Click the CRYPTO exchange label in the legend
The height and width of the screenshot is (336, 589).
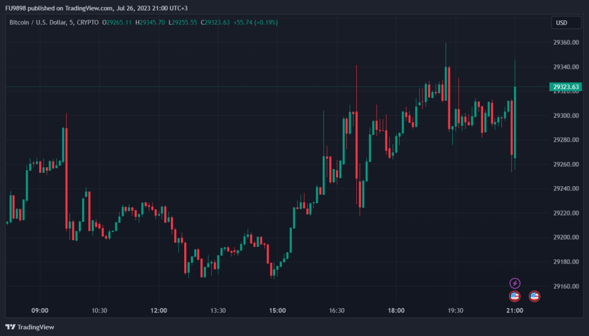88,23
